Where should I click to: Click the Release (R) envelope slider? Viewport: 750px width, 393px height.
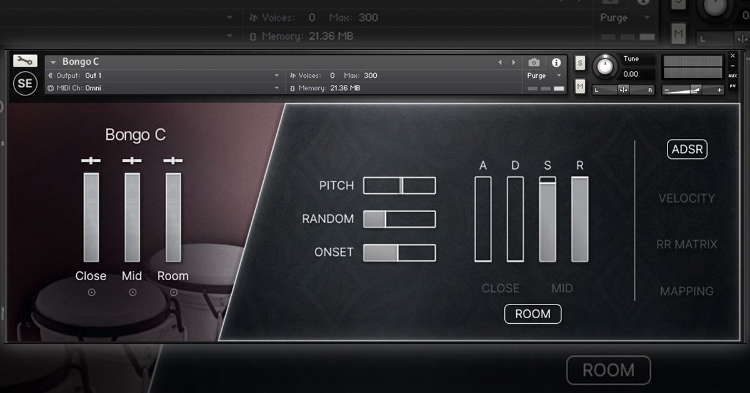pos(580,219)
